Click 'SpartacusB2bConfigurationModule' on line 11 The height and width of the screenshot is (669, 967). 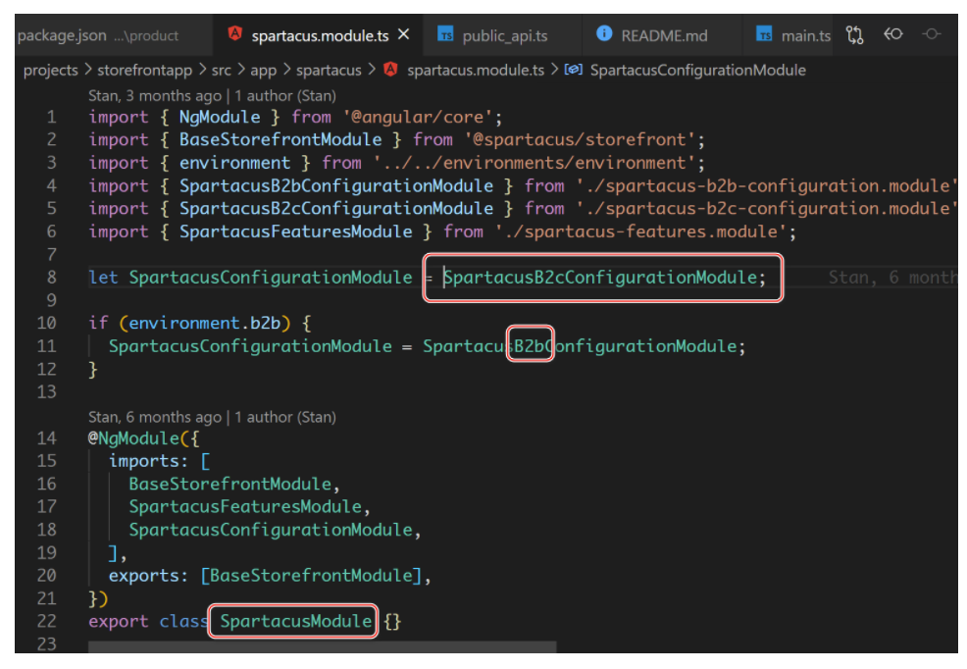580,346
